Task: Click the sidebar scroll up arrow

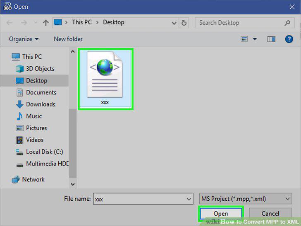Action: tap(73, 51)
